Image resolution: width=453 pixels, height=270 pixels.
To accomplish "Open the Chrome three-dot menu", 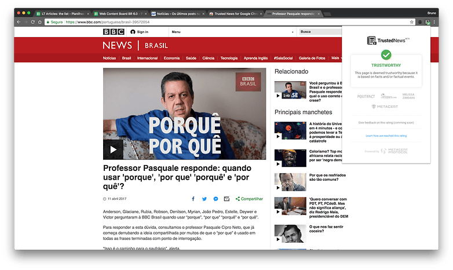I will point(434,22).
